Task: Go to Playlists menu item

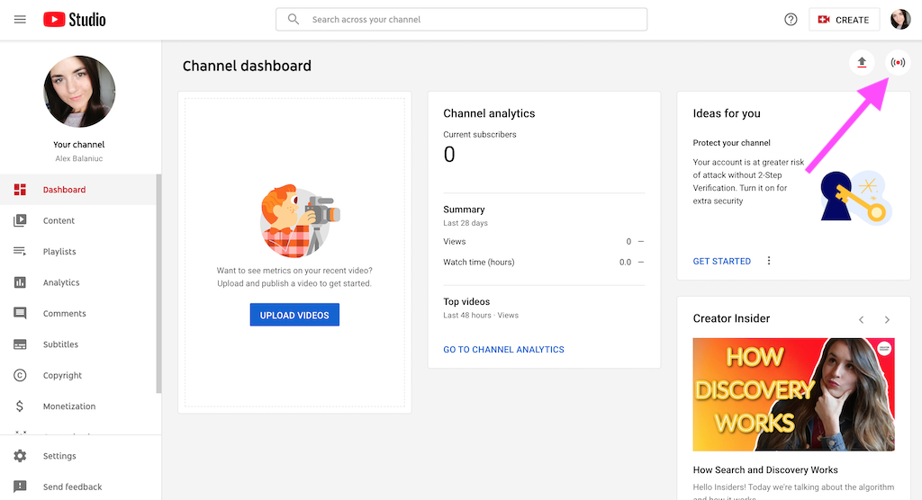Action: tap(78, 252)
